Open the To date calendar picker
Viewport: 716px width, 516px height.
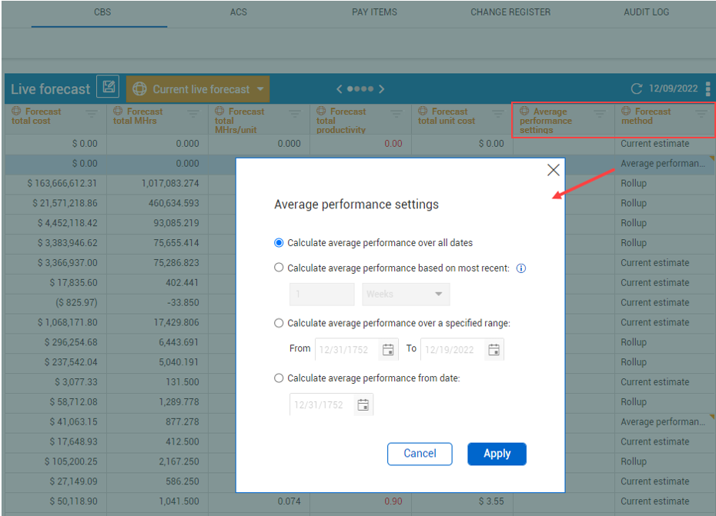494,350
